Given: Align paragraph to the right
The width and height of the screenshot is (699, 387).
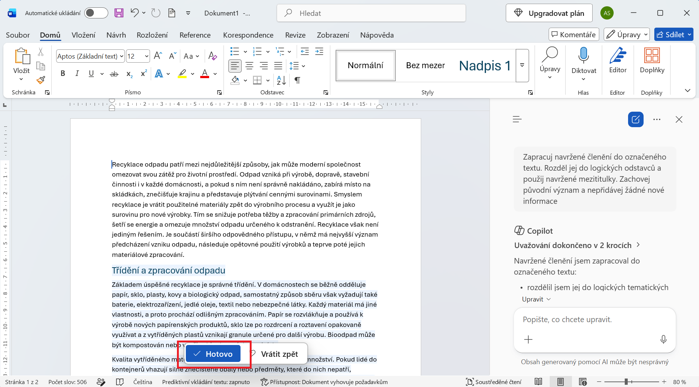Looking at the screenshot, I should [264, 66].
